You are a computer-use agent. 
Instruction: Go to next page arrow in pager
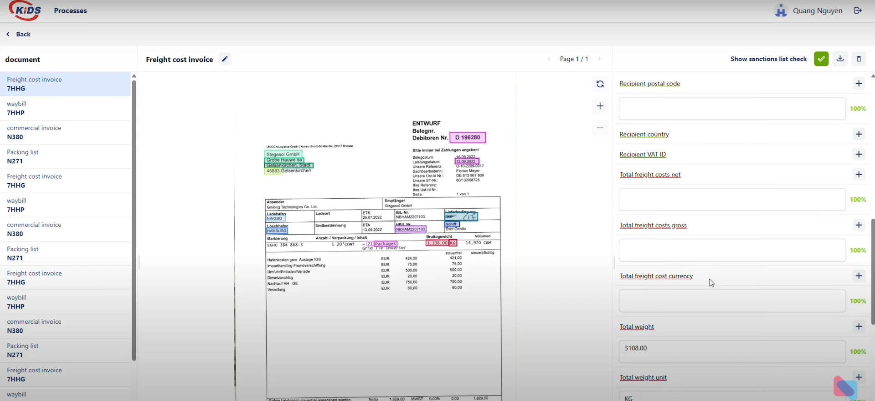click(x=600, y=59)
